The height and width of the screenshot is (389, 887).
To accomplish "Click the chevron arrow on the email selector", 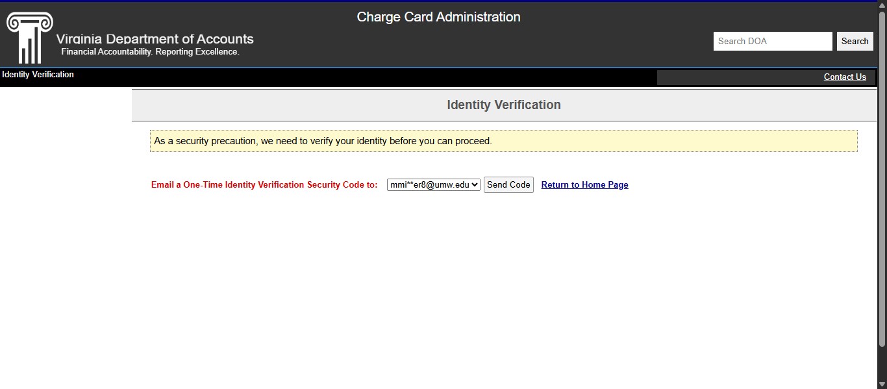I will tap(475, 185).
